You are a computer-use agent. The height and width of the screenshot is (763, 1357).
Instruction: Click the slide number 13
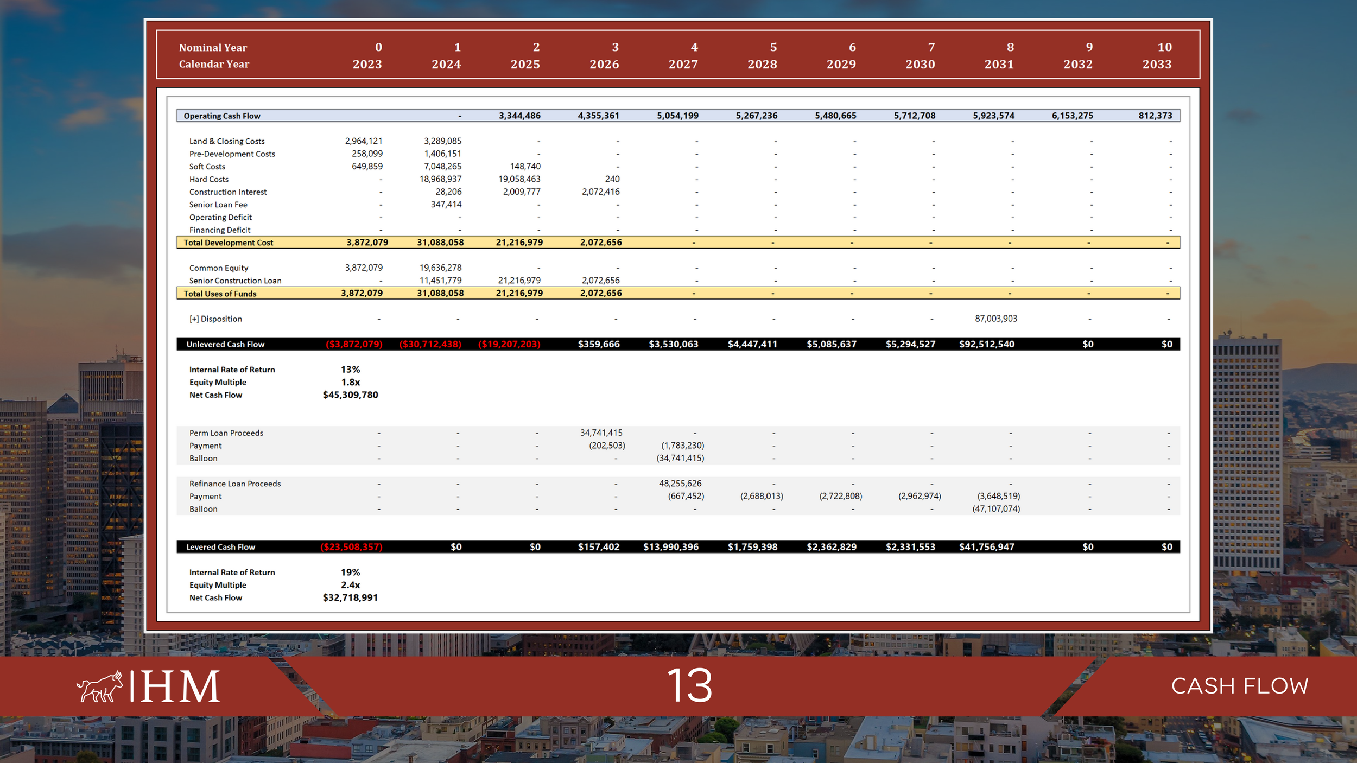click(x=689, y=685)
